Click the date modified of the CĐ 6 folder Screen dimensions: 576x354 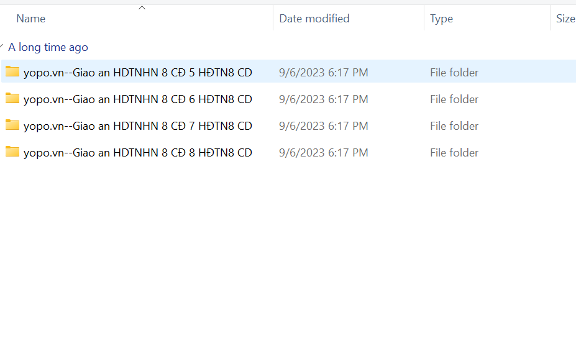[324, 99]
